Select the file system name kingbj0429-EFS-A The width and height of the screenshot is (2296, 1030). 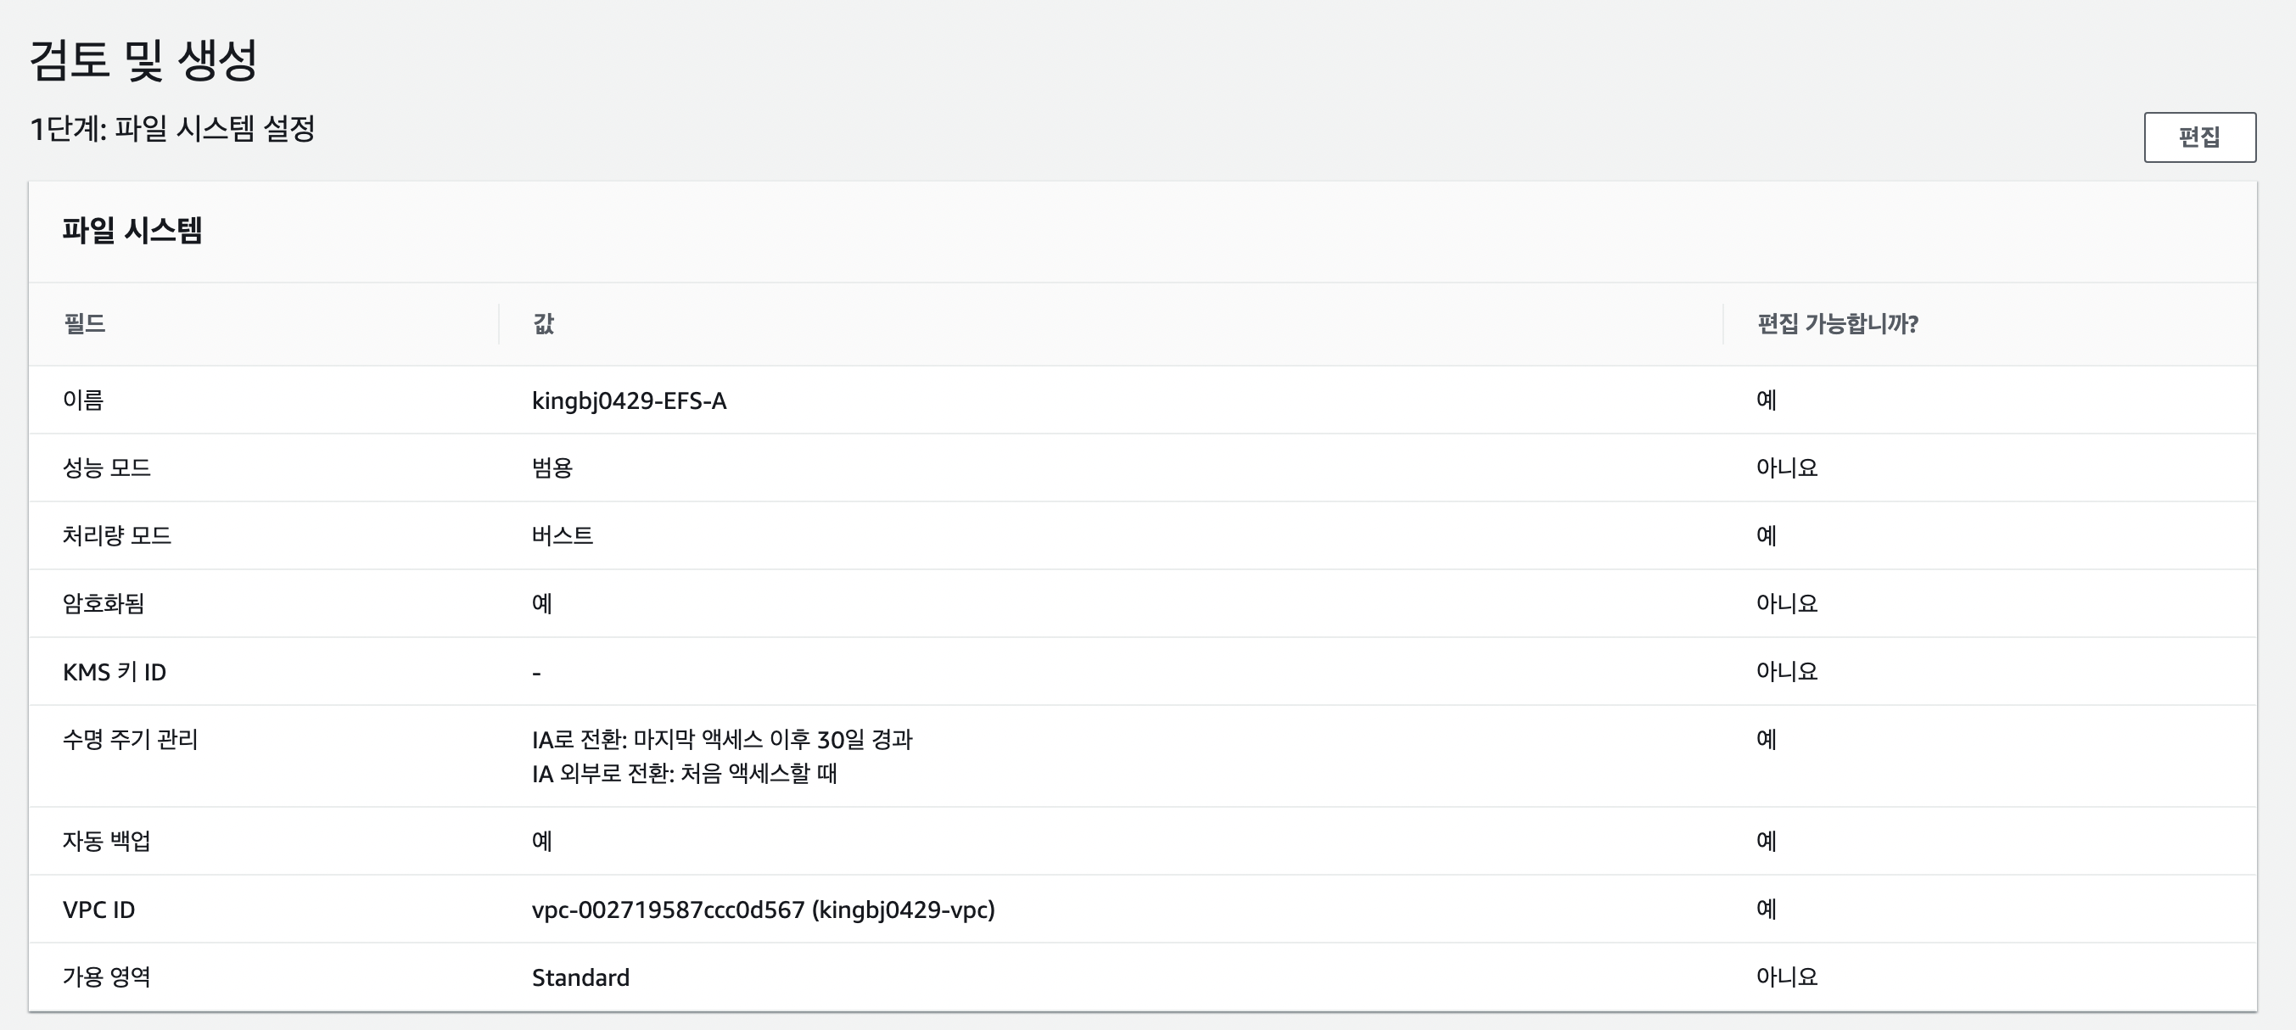629,401
